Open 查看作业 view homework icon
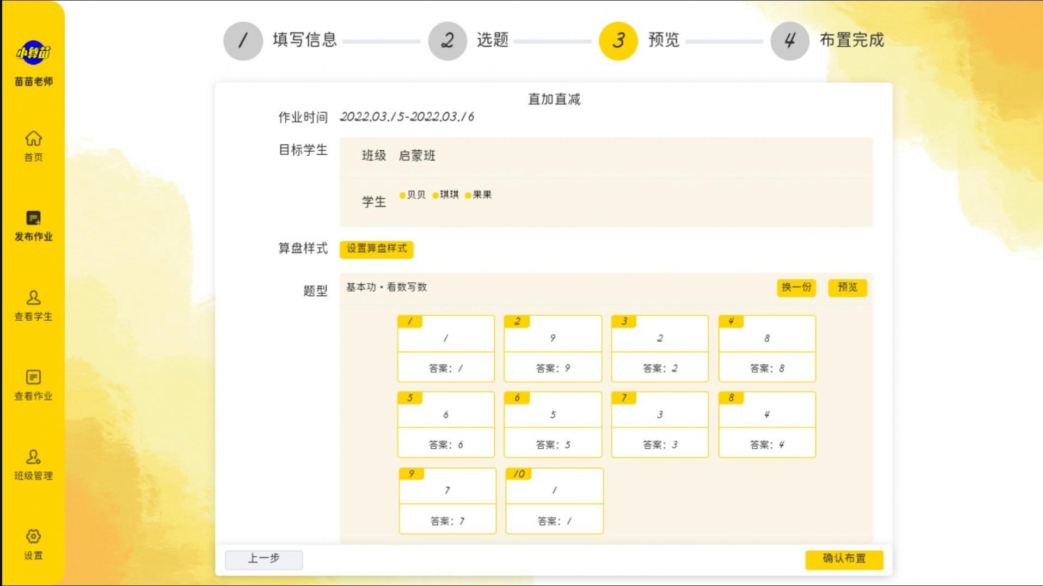1043x586 pixels. (34, 377)
